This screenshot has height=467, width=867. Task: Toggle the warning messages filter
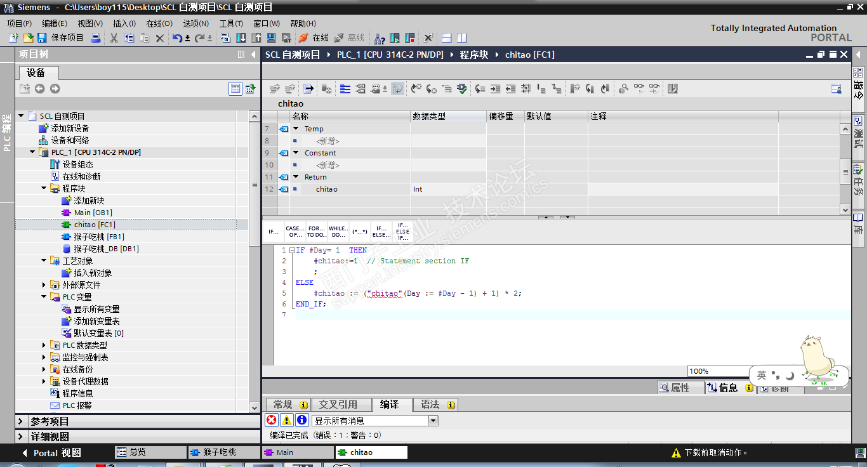point(287,420)
